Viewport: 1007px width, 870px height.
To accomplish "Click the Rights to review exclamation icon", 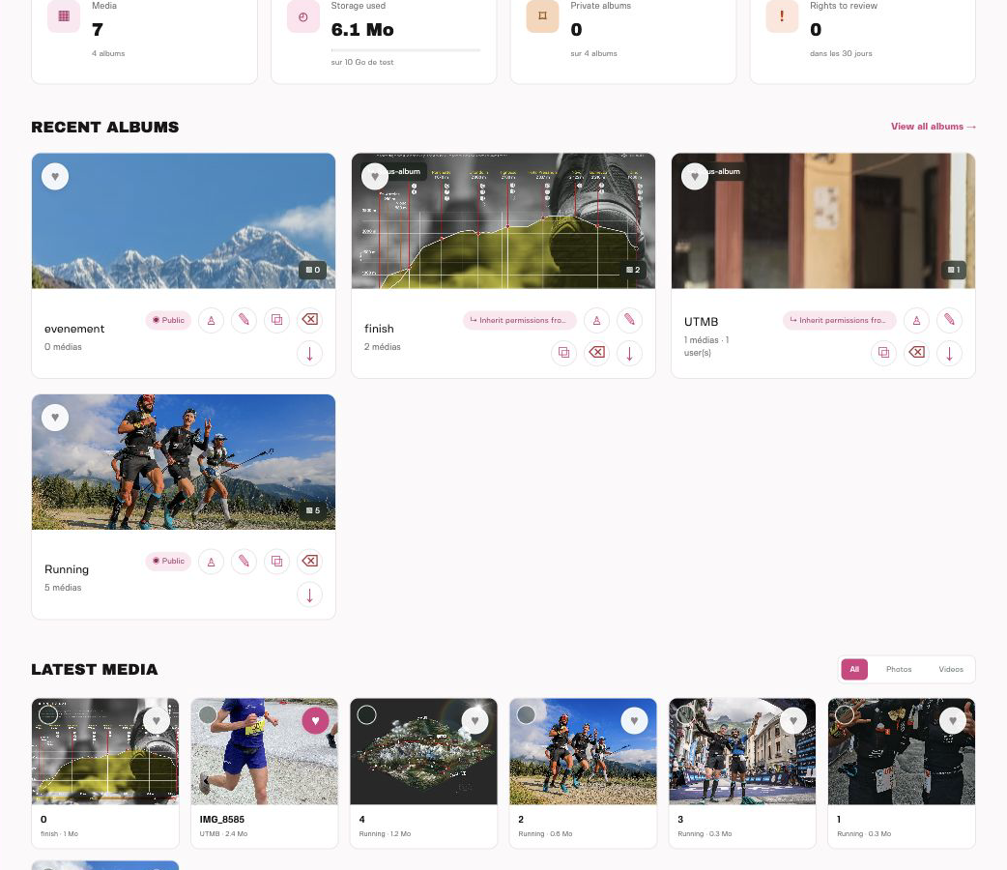I will pos(782,16).
